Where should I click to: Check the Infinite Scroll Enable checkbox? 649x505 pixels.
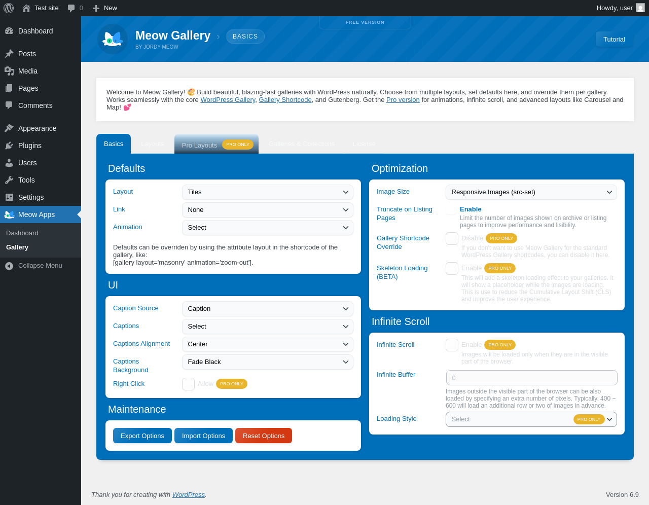pyautogui.click(x=452, y=345)
